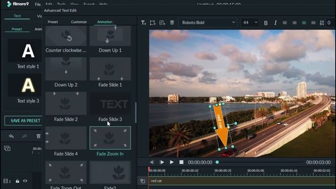This screenshot has width=336, height=189.
Task: Stop the preview playback
Action: (x=181, y=162)
